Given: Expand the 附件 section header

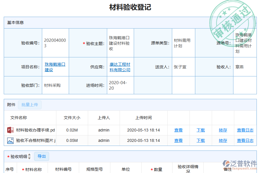Looking at the screenshot, I should click(11, 105).
